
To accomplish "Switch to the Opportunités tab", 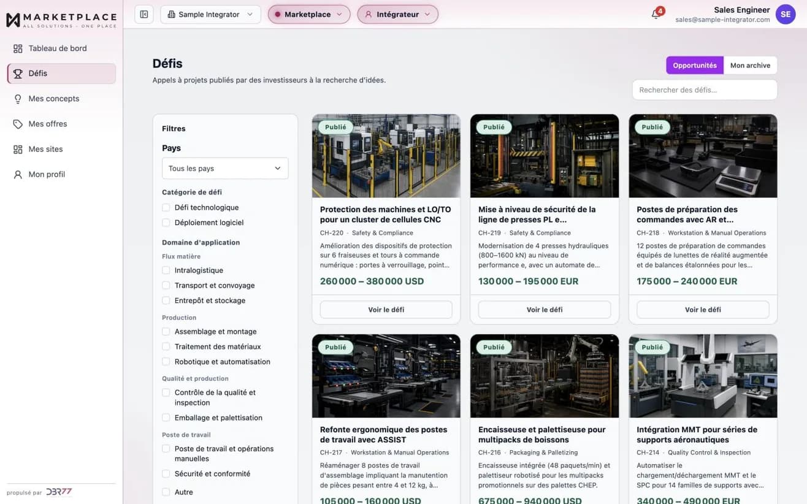I will point(695,66).
